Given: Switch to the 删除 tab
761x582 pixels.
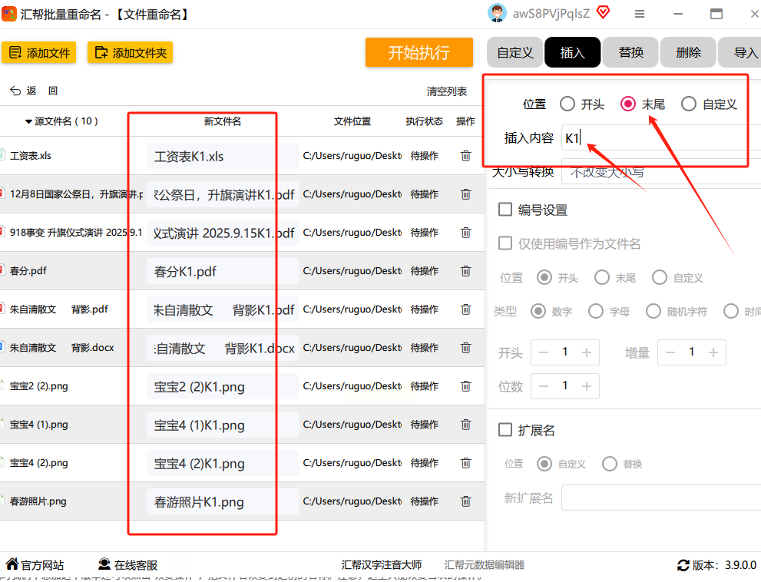Looking at the screenshot, I should tap(688, 52).
